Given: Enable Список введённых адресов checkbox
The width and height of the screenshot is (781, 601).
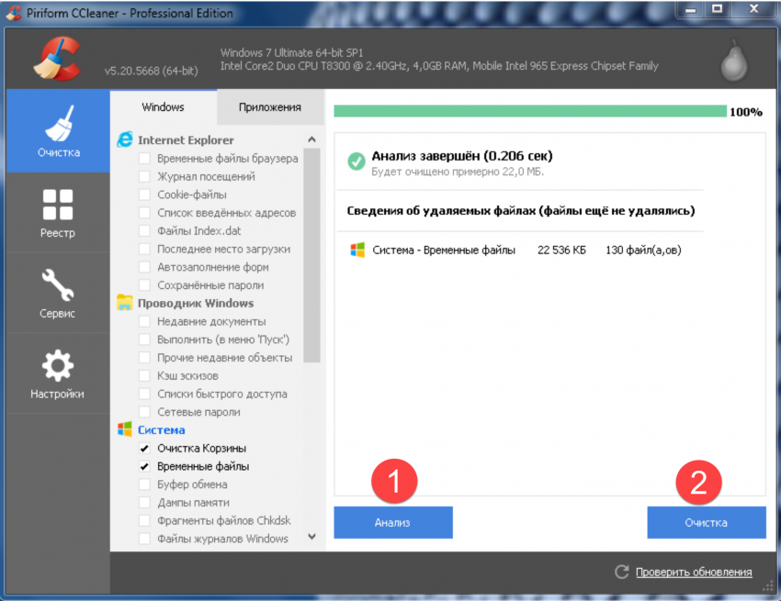Looking at the screenshot, I should coord(144,213).
